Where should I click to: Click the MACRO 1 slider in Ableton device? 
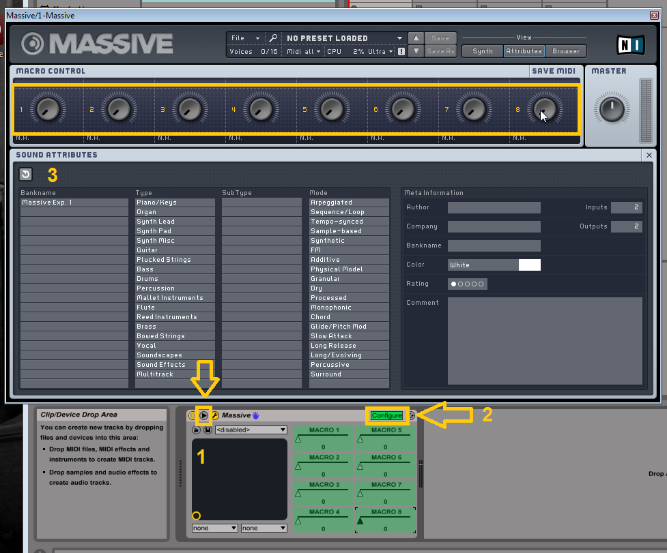(324, 438)
